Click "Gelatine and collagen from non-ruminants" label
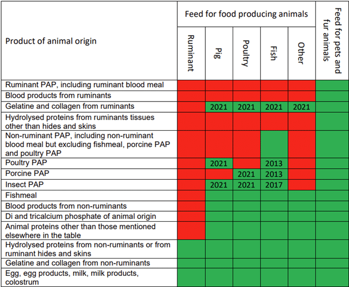Image resolution: width=349 pixels, height=287 pixels. coord(78,263)
